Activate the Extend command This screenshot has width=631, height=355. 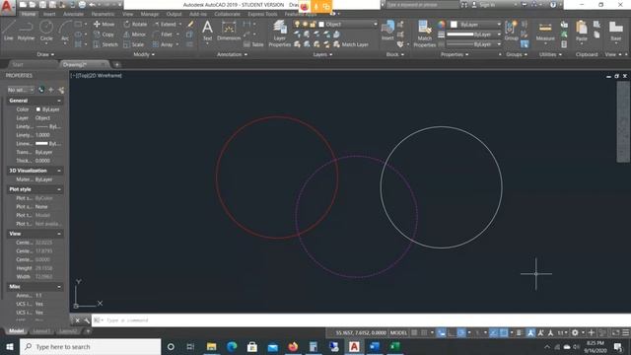click(x=165, y=24)
